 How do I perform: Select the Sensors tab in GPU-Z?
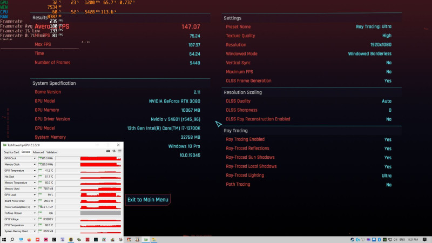coord(25,152)
